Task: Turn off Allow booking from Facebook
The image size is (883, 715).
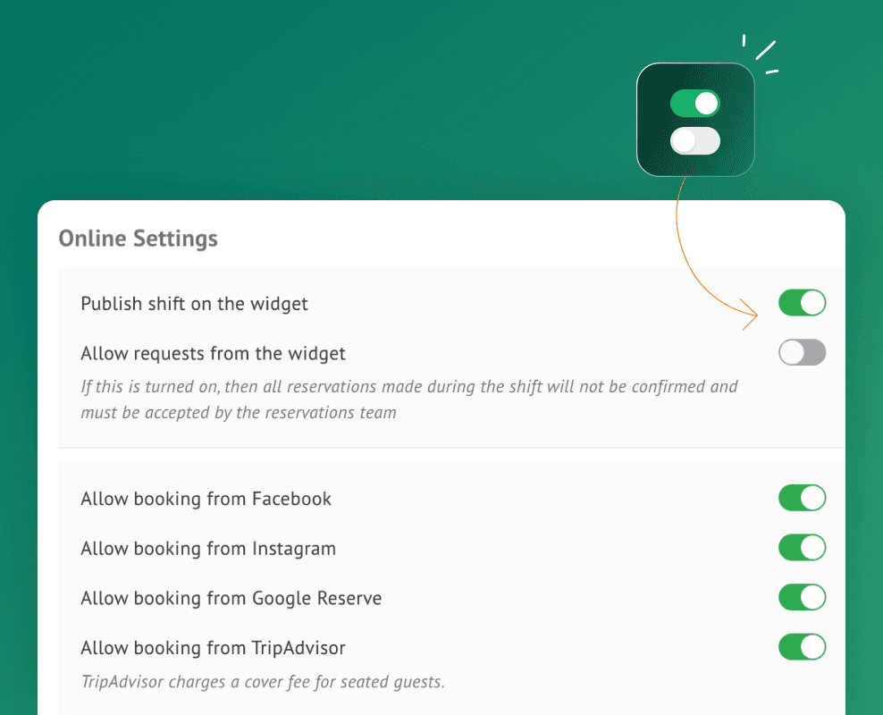Action: [x=802, y=498]
